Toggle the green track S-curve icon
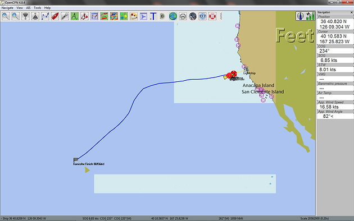The width and height of the screenshot is (354, 221). (x=104, y=16)
